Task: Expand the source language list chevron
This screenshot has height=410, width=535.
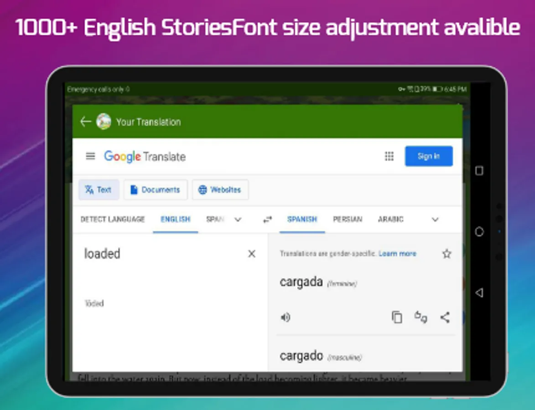Action: point(238,220)
